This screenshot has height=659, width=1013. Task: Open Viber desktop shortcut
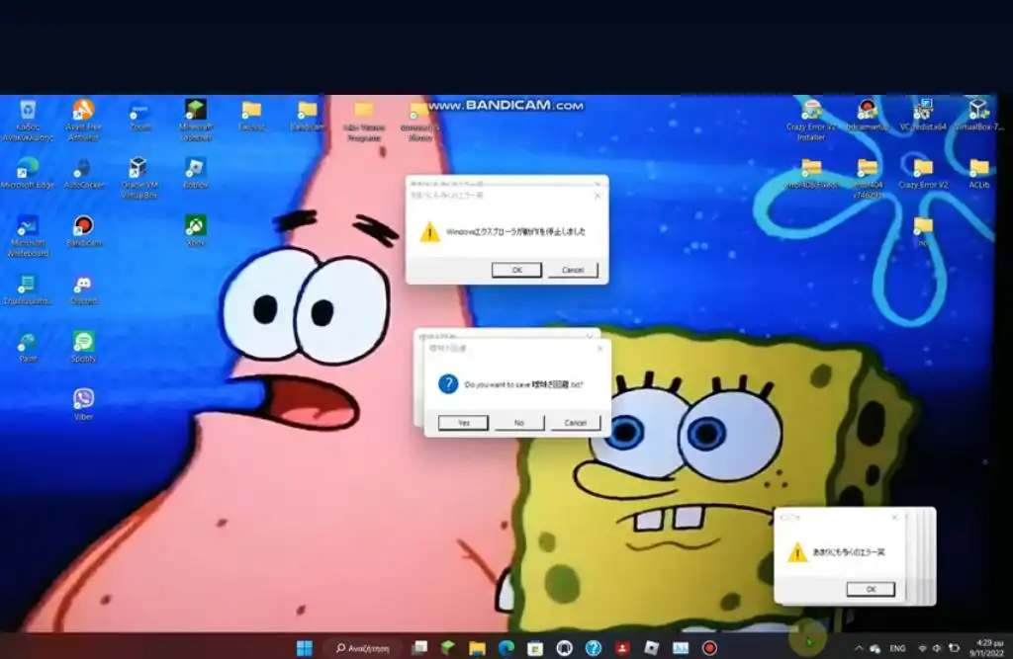point(83,404)
